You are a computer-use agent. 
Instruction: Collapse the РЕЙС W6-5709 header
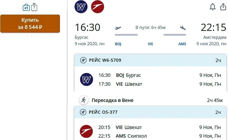click(150, 60)
